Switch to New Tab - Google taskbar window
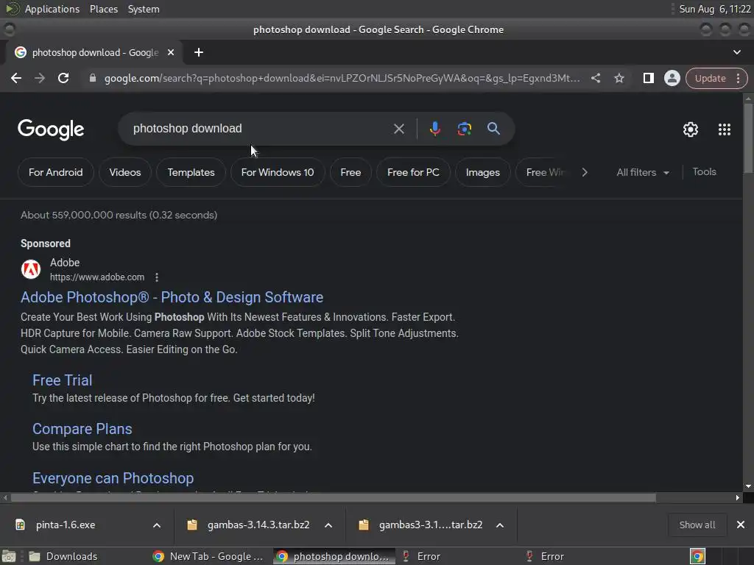 point(208,556)
